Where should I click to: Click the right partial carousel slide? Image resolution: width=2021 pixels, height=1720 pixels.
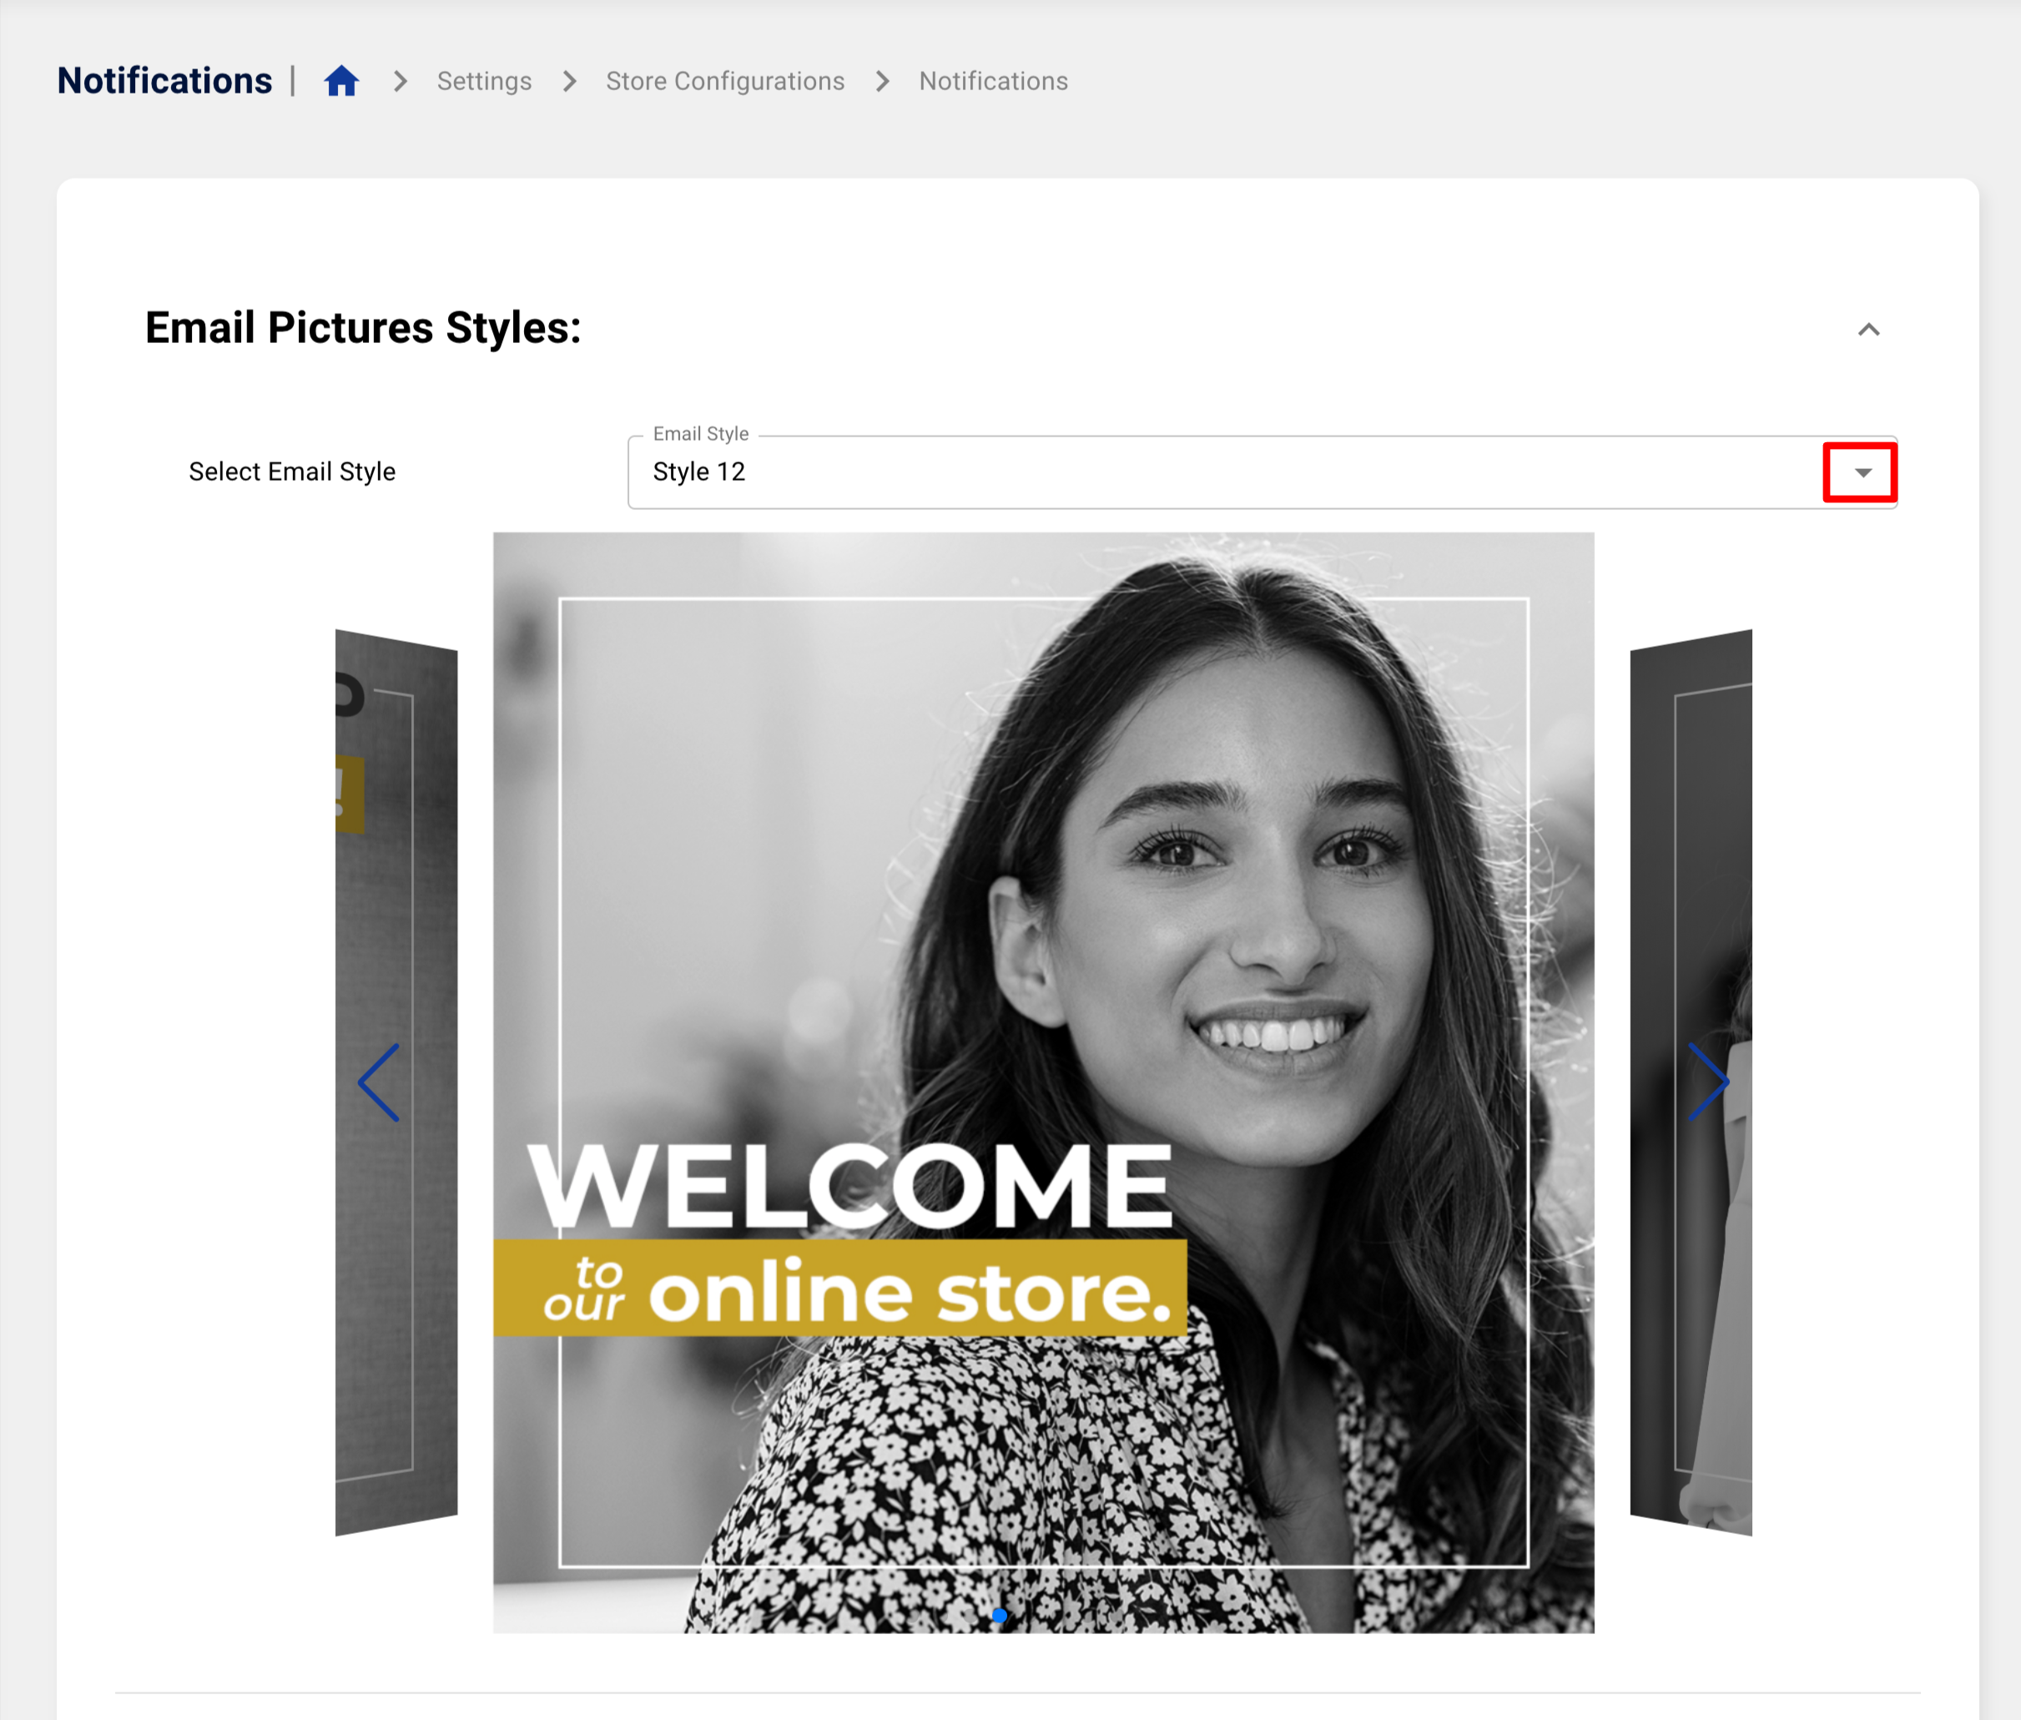click(1691, 1082)
